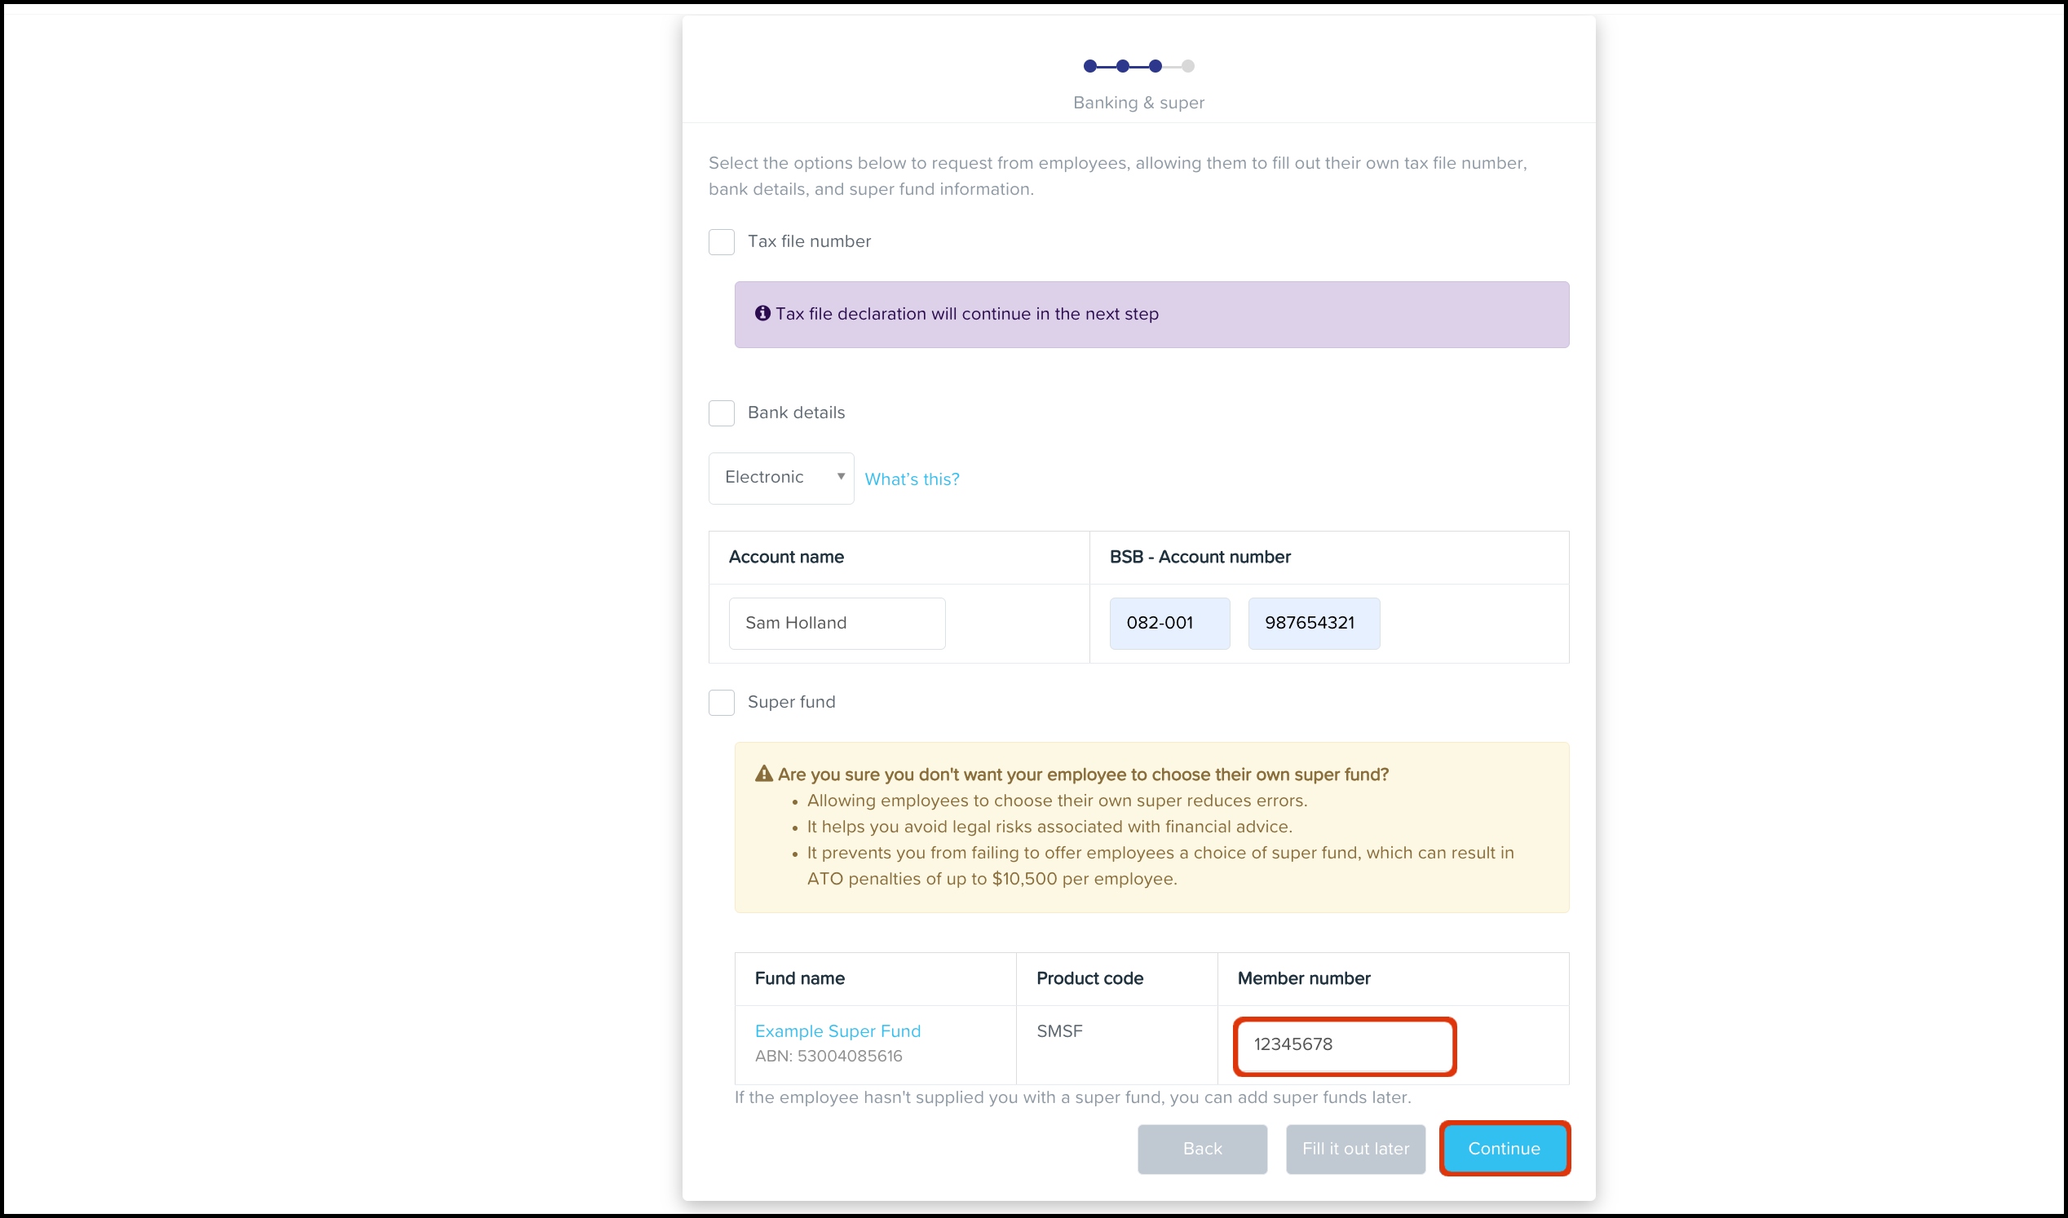The height and width of the screenshot is (1218, 2068).
Task: Click the last grey progress dot
Action: [x=1187, y=67]
